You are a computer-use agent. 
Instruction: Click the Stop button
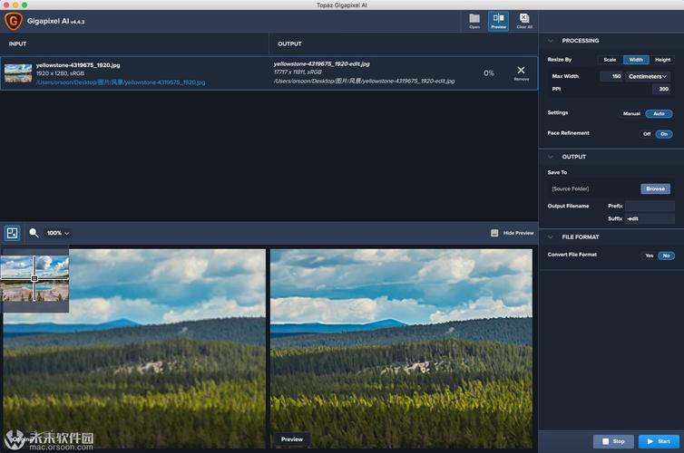coord(613,441)
